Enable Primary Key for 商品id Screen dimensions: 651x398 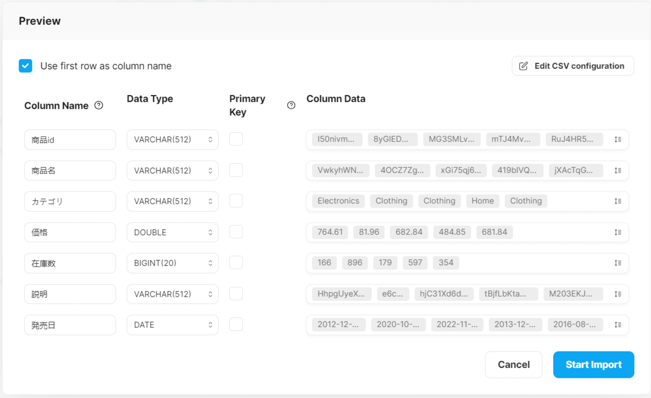[x=237, y=139]
